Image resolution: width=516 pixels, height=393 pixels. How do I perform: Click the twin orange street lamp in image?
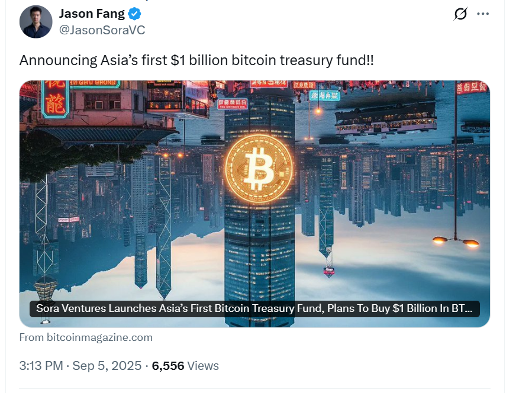point(456,241)
